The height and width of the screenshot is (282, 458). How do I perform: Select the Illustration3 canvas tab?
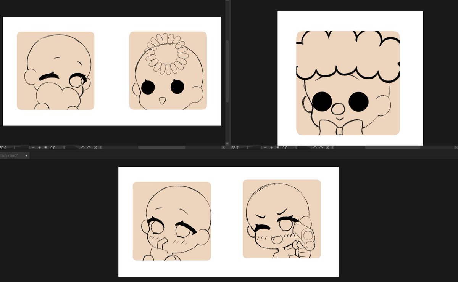coord(10,155)
